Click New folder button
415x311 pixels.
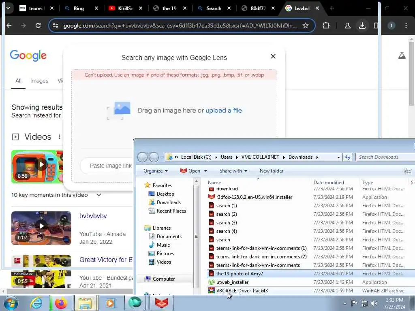click(272, 171)
